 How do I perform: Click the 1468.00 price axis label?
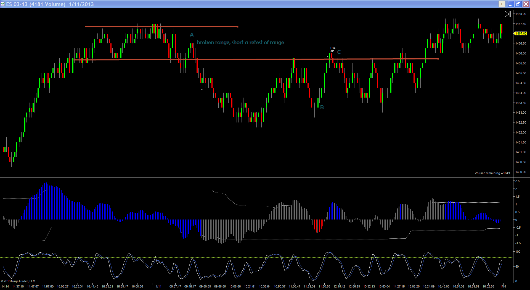point(521,14)
